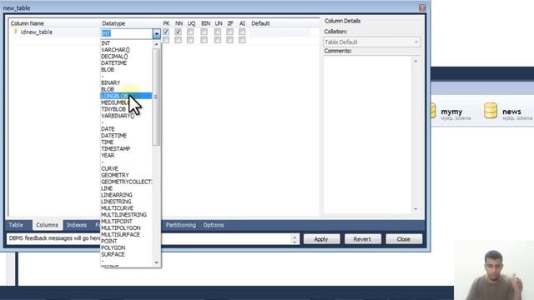Choose GEOMETRYCOLLECT in the datatype list
Viewport: 534px width, 300px height.
click(126, 182)
